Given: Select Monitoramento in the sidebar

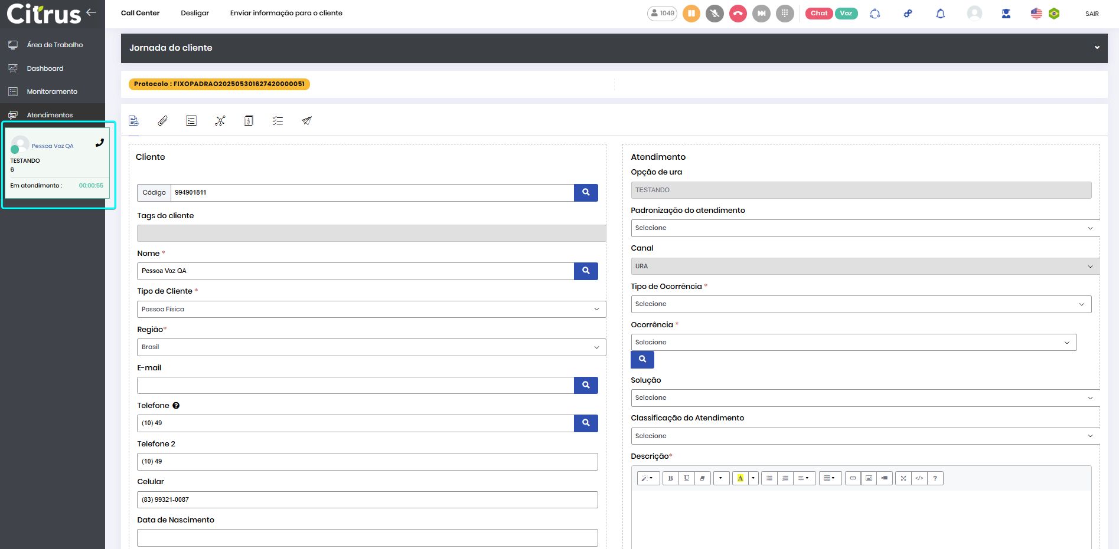Looking at the screenshot, I should tap(52, 91).
